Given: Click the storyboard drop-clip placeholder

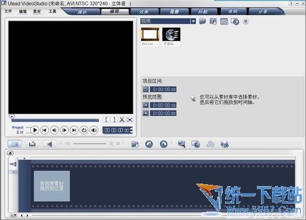Looking at the screenshot, I should tap(52, 186).
